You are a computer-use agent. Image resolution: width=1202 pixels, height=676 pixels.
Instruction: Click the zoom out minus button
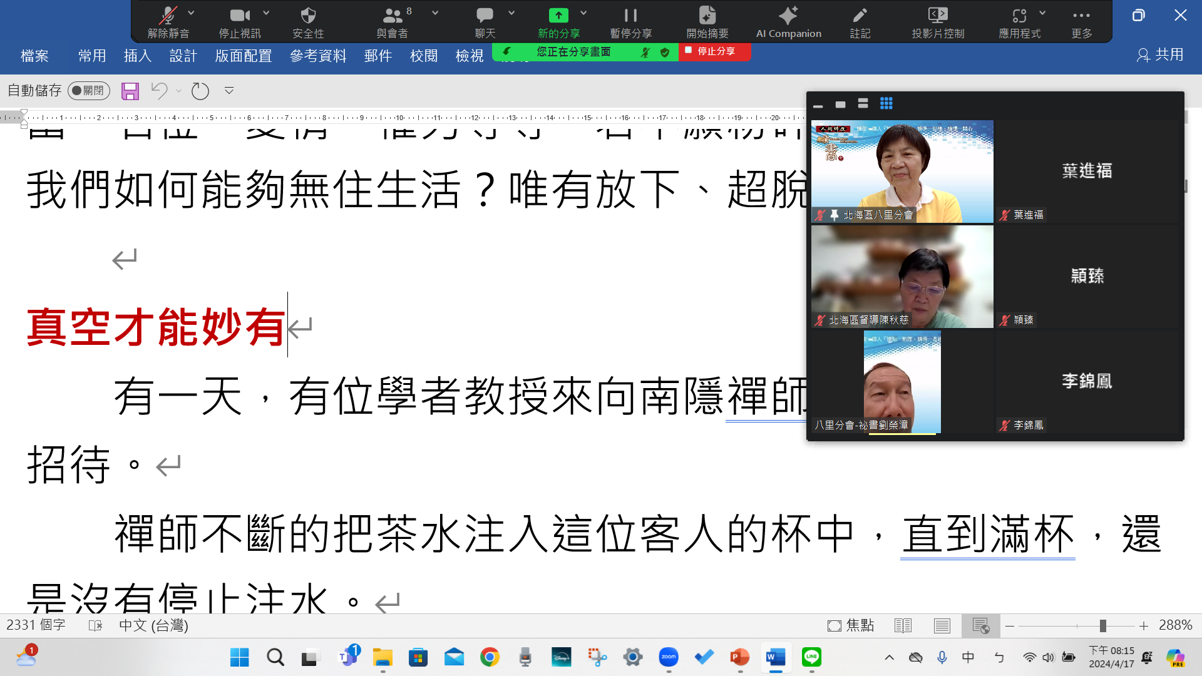tap(1010, 625)
